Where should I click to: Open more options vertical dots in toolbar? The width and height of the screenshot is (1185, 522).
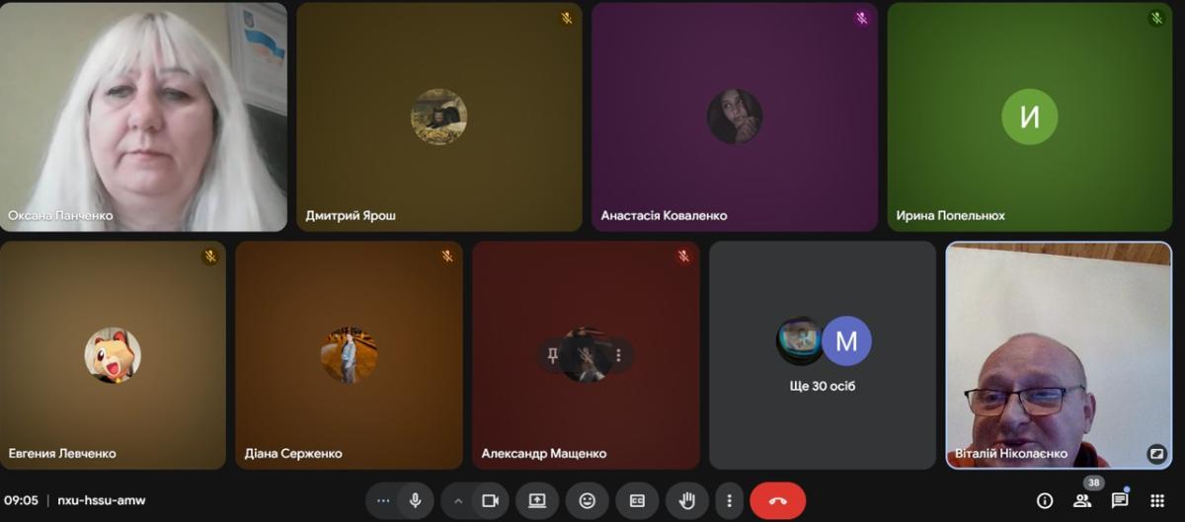[x=730, y=500]
